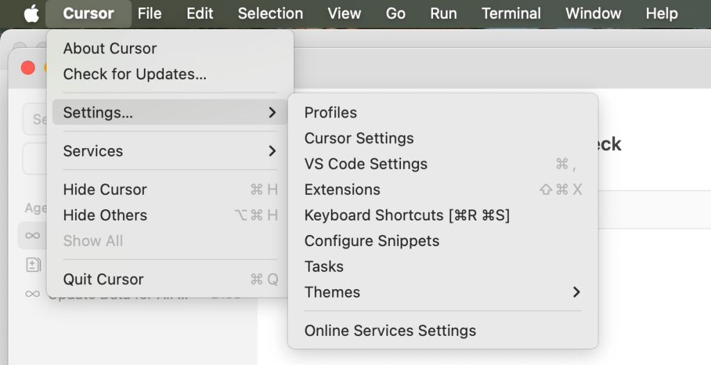Click the infinity agent icon in sidebar
The height and width of the screenshot is (365, 711).
32,236
